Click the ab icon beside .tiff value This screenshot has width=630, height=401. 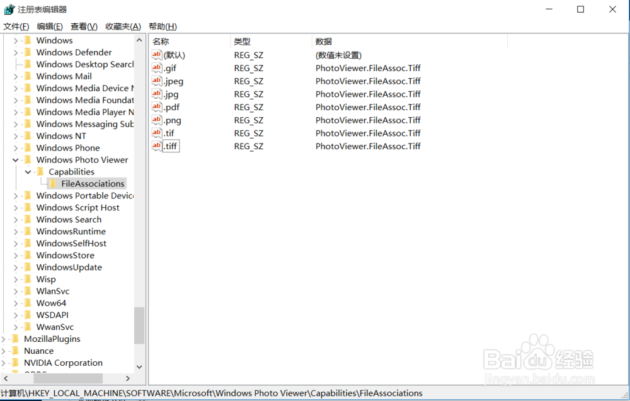pos(156,146)
